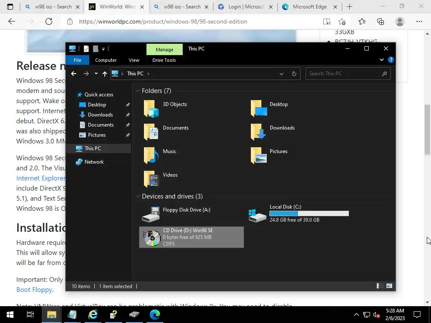431x323 pixels.
Task: Open the Computer ribbon tab
Action: (106, 60)
